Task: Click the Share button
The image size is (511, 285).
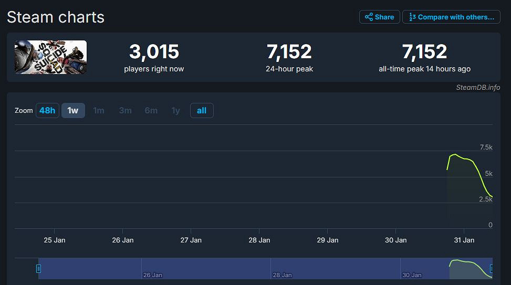Action: (x=379, y=17)
